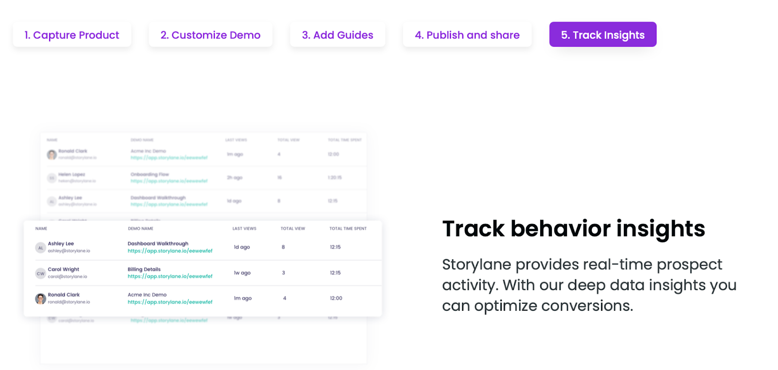Click Carol Wright's CW avatar icon

(x=40, y=273)
